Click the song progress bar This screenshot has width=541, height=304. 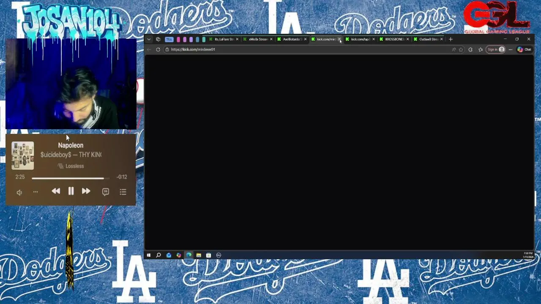click(71, 178)
